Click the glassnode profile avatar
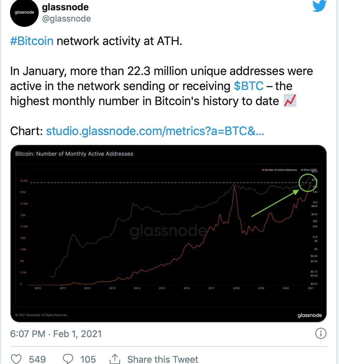Viewport: 339px width, 364px height. [x=24, y=13]
